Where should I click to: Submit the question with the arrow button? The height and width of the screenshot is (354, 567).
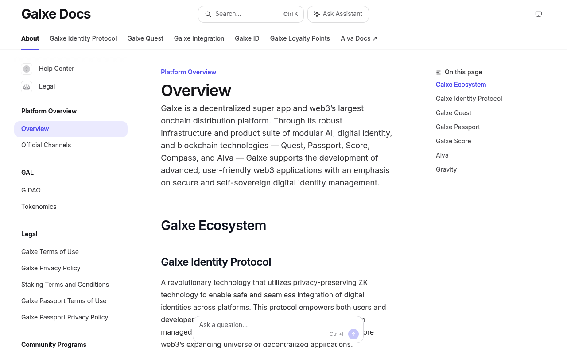tap(353, 334)
